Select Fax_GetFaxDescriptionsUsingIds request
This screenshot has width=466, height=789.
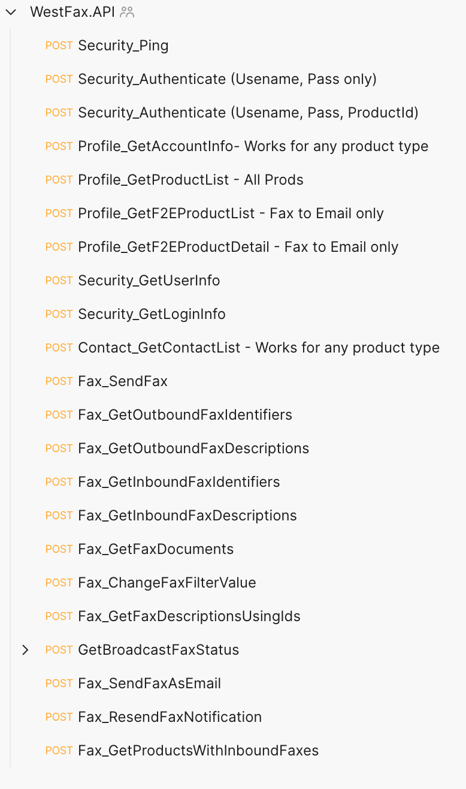tap(189, 616)
